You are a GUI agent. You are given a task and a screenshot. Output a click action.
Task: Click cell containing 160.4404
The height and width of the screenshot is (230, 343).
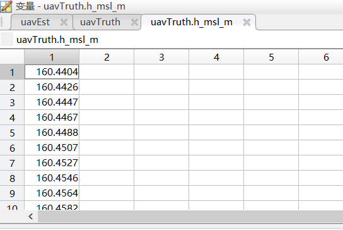click(x=52, y=72)
